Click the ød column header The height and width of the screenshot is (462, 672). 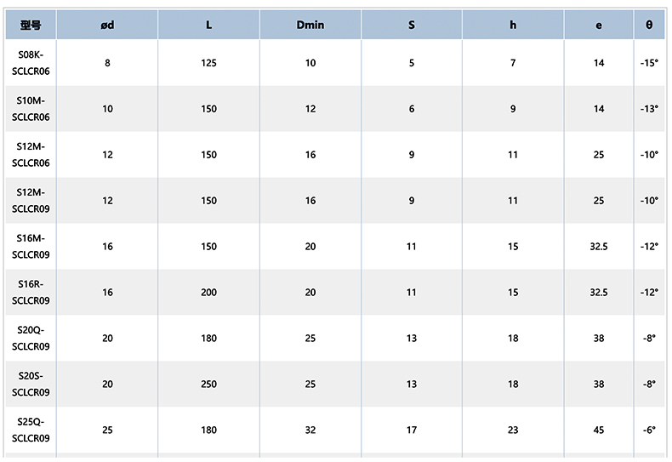(x=107, y=25)
